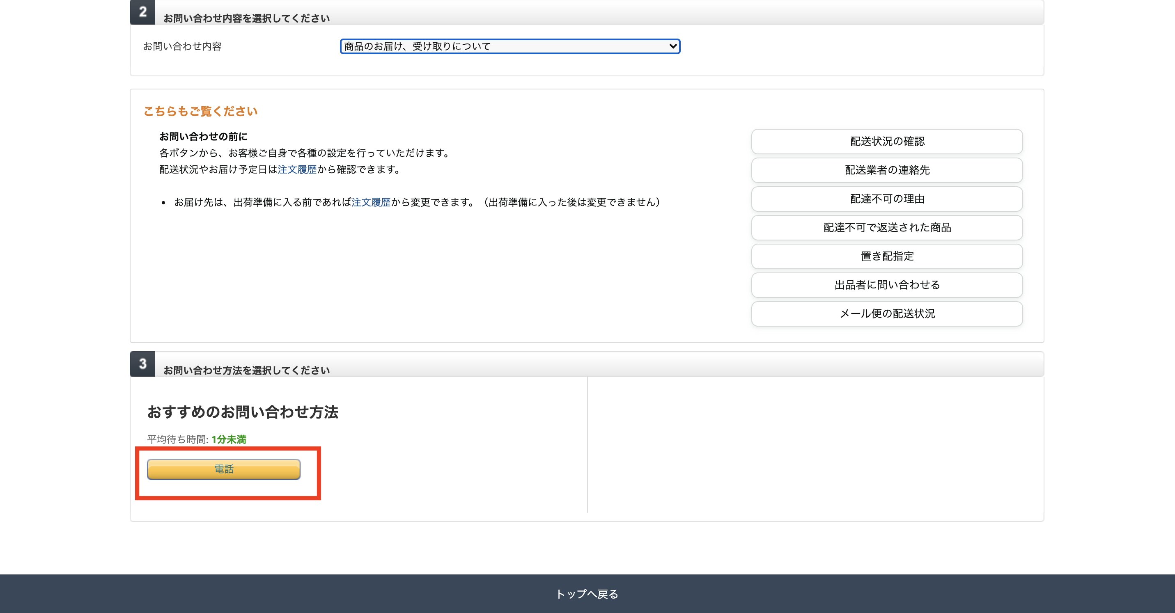1175x613 pixels.
Task: Click 注文履歴 link in the bulleted address note
Action: tap(371, 202)
